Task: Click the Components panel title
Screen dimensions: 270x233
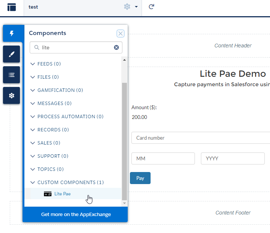Action: click(x=48, y=33)
